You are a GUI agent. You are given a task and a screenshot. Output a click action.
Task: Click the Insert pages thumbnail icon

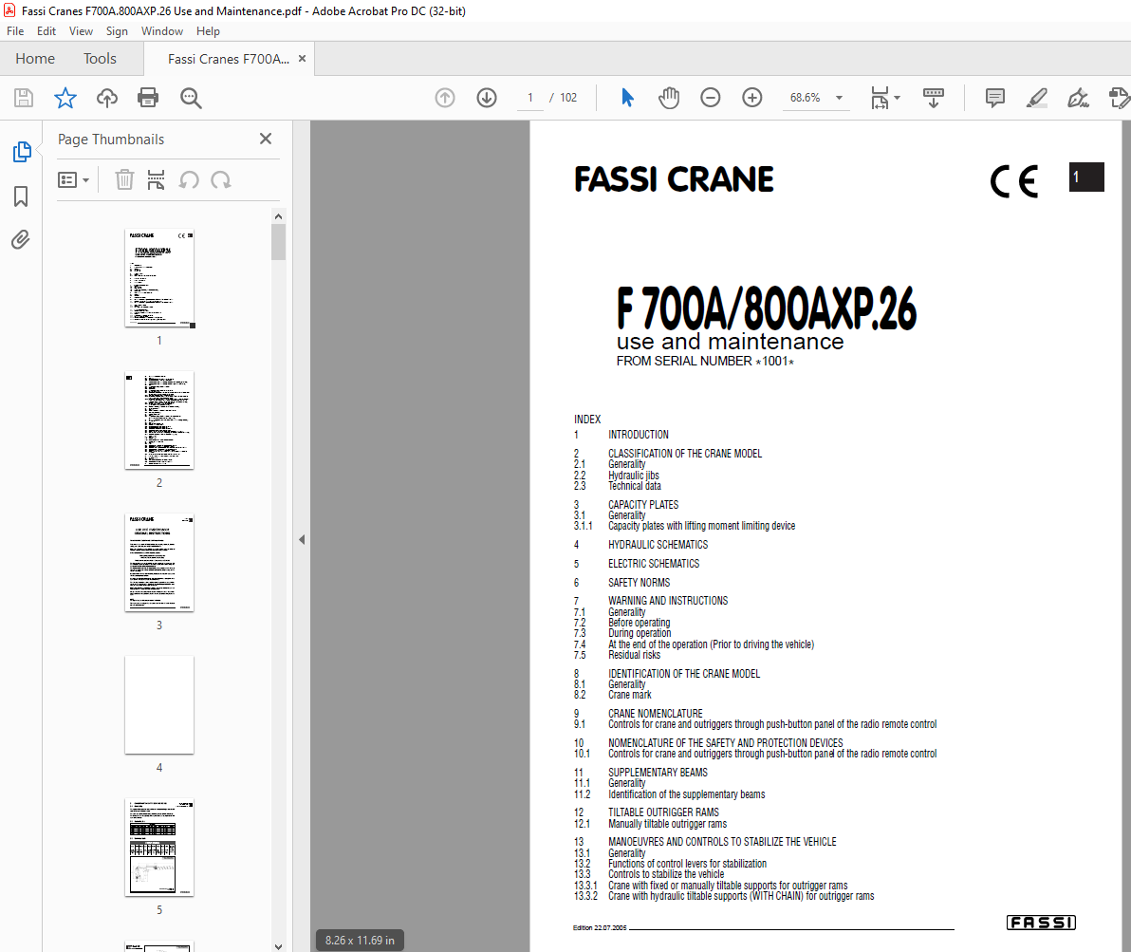pos(156,179)
